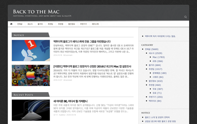Screen dimensions: 197x124
Task: Click the 2016 survey post excerpt text
Action: click(93, 74)
